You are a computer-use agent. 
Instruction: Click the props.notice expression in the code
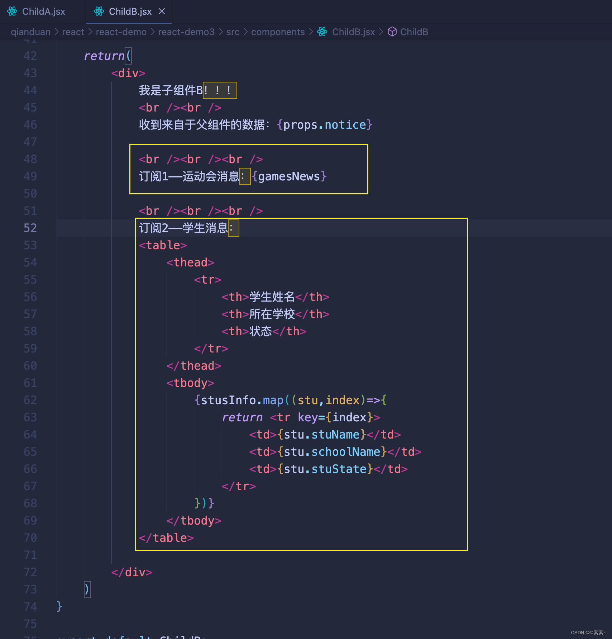pos(324,124)
